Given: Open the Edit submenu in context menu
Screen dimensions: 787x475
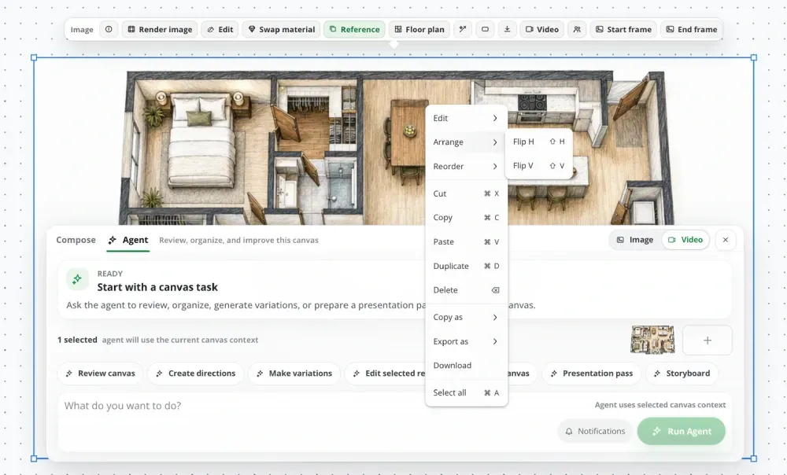Looking at the screenshot, I should coord(466,118).
